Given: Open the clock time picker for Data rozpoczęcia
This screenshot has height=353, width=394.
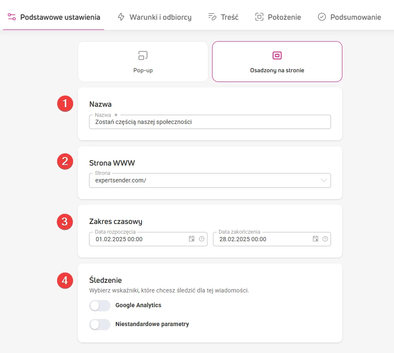Looking at the screenshot, I should tap(202, 239).
